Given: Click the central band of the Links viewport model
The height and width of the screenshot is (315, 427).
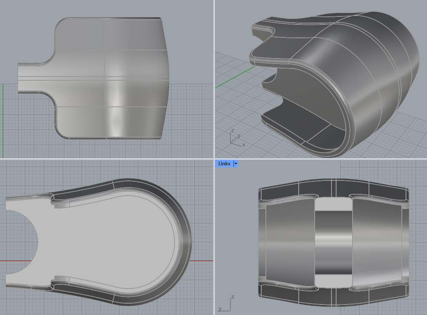Looking at the screenshot, I should pos(333,242).
